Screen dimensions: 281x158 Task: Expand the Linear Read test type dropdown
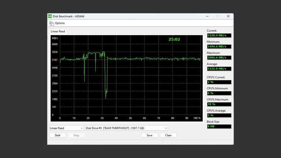tap(66, 128)
